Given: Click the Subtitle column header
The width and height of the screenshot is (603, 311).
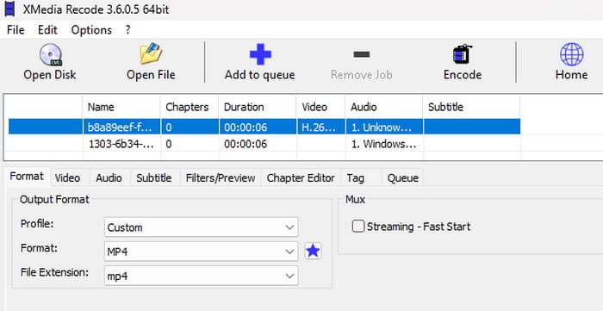Looking at the screenshot, I should pos(471,107).
